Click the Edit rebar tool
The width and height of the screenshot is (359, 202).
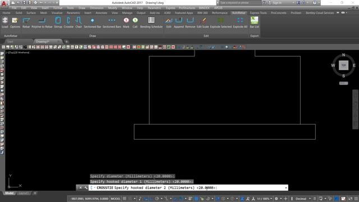169,22
